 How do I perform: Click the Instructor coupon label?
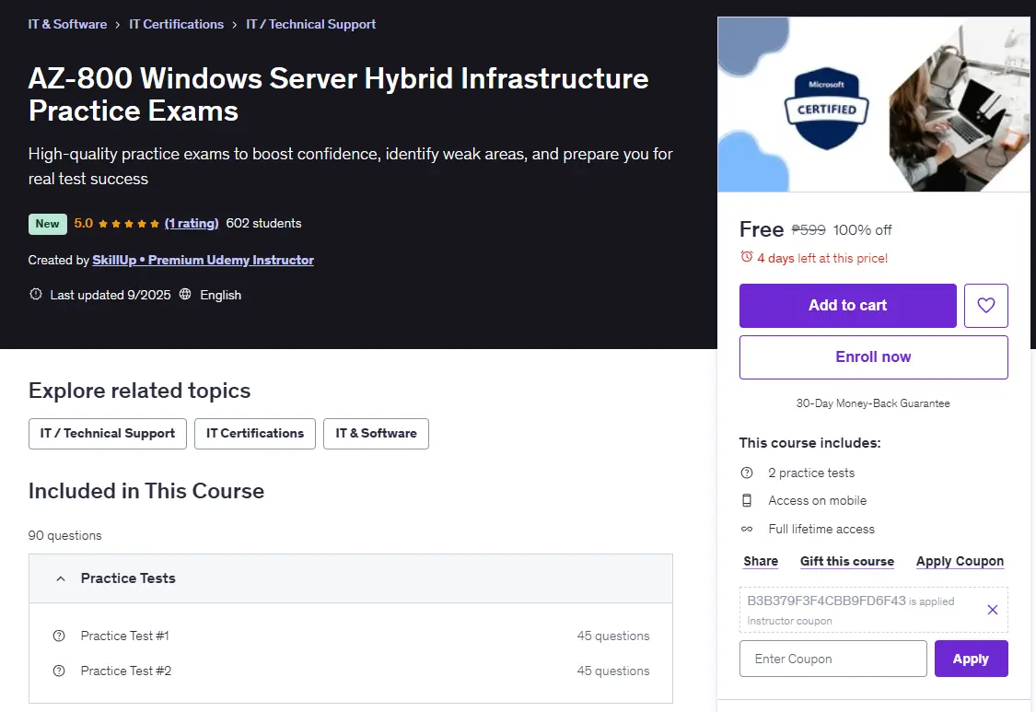(x=789, y=621)
